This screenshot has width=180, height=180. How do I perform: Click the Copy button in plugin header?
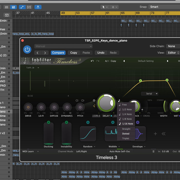tap(74, 53)
